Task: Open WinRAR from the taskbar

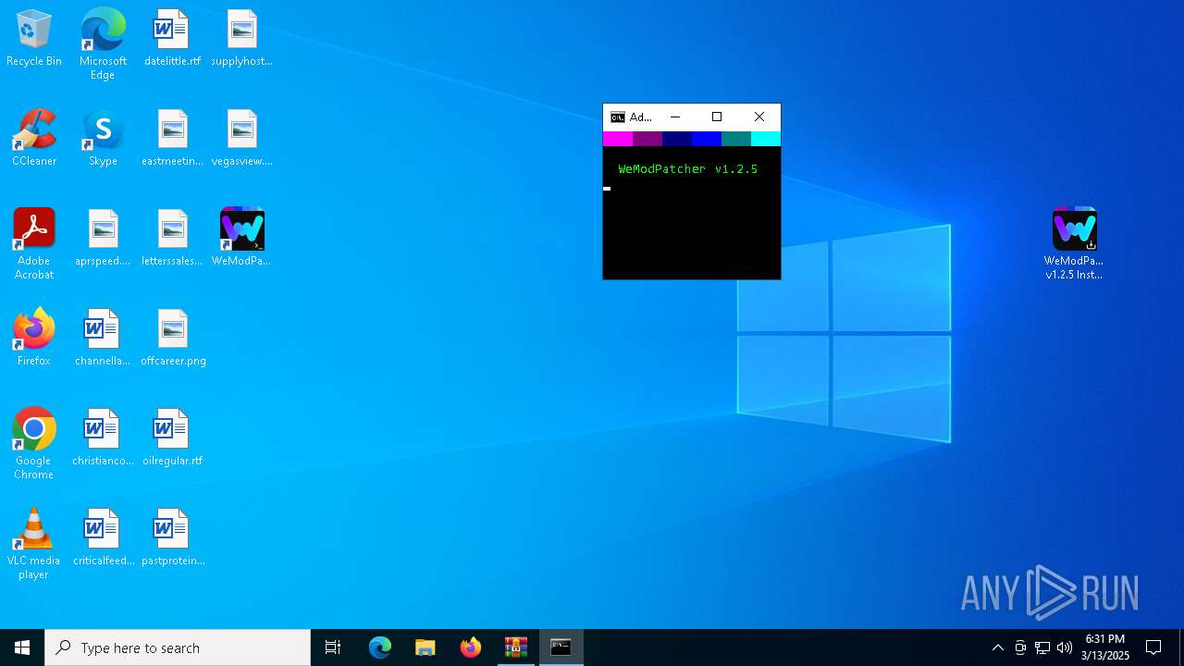Action: (x=515, y=647)
